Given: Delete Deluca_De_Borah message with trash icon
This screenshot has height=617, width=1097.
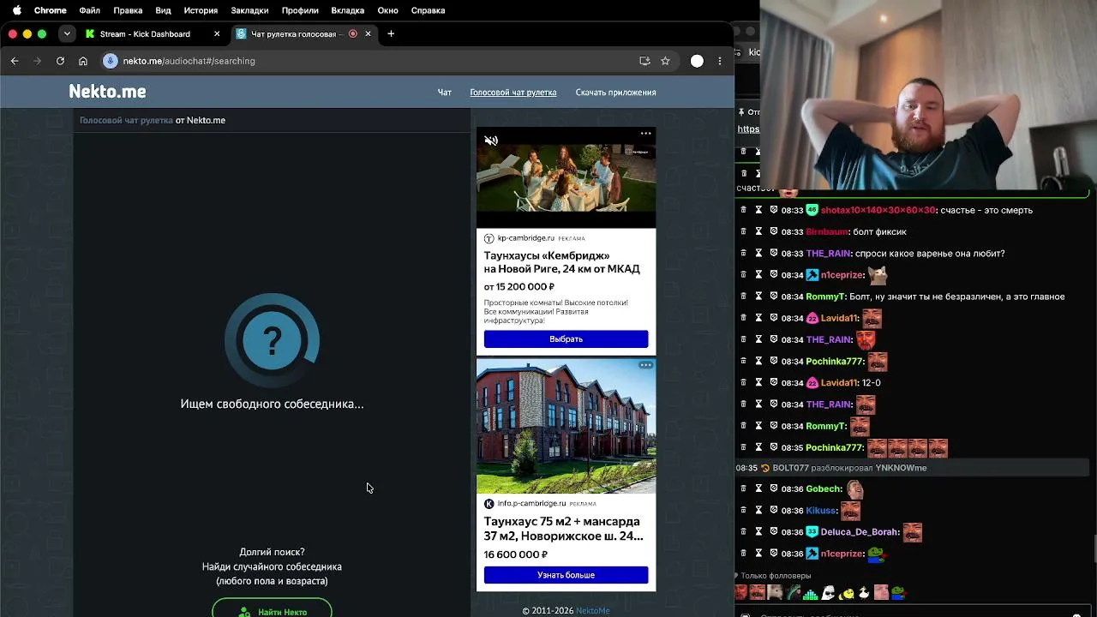Looking at the screenshot, I should (x=743, y=532).
